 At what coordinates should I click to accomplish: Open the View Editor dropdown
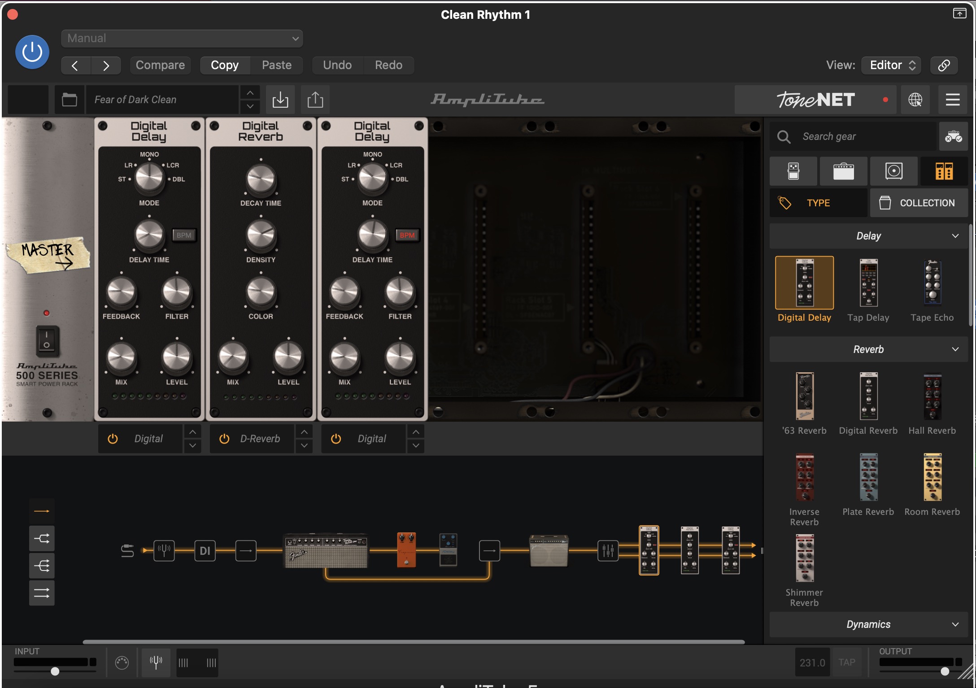tap(891, 65)
